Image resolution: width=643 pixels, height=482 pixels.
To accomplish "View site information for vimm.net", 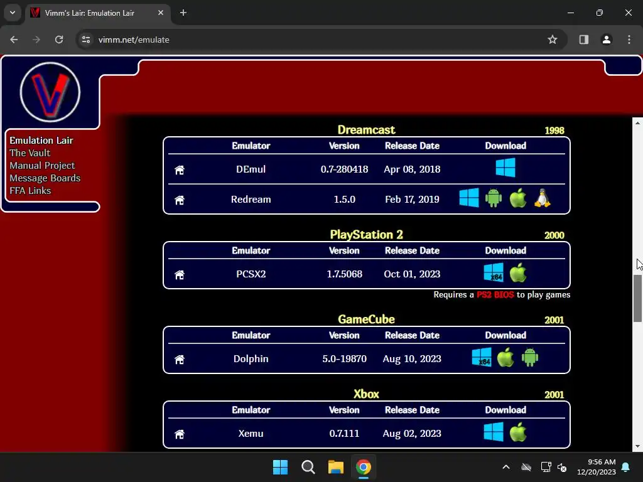I will pyautogui.click(x=85, y=40).
